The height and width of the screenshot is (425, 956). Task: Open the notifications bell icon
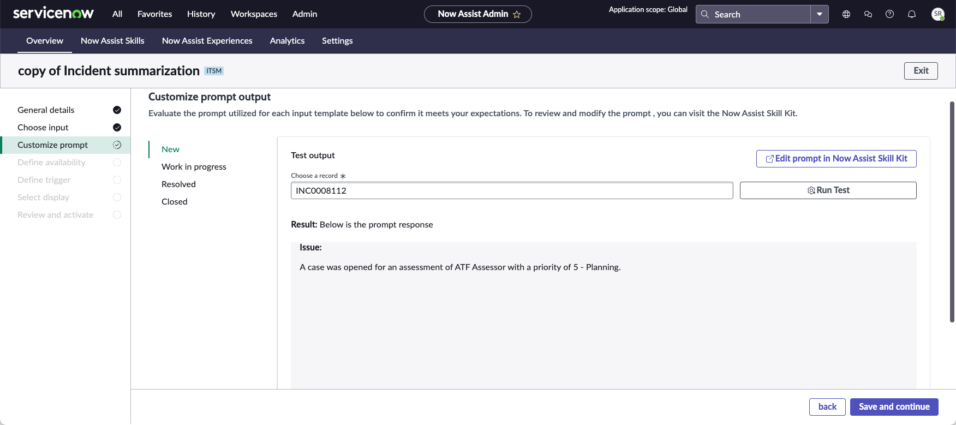pyautogui.click(x=912, y=14)
